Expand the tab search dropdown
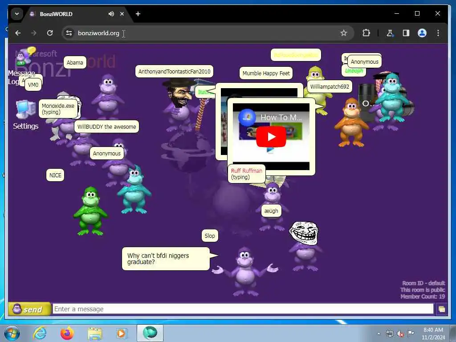The height and width of the screenshot is (342, 456). pos(17,14)
